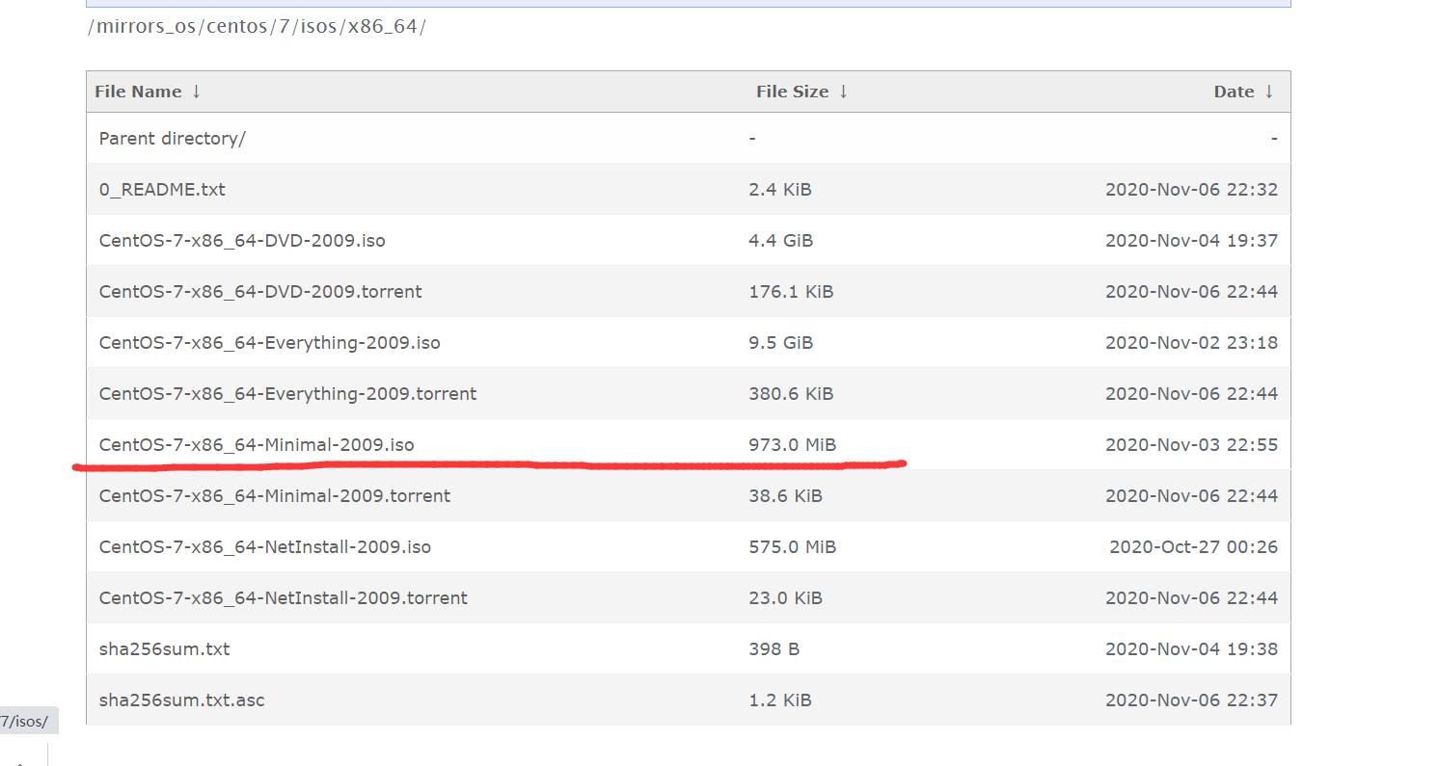Download CentOS-7-x86_64-DVD-2009.torrent

pyautogui.click(x=260, y=292)
